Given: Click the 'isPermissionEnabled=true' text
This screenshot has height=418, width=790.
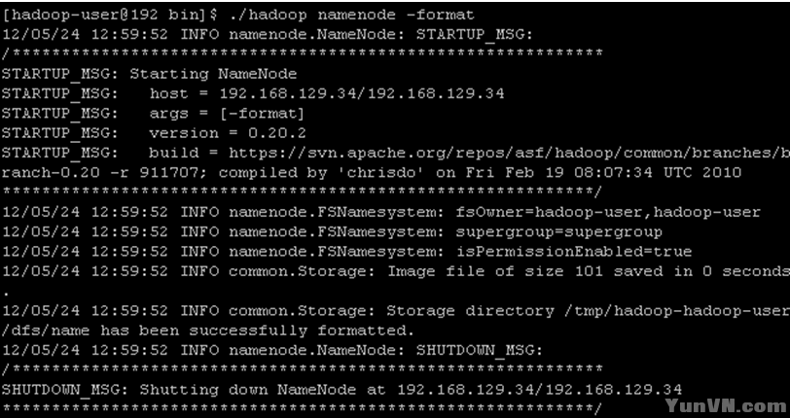Looking at the screenshot, I should pyautogui.click(x=574, y=252).
